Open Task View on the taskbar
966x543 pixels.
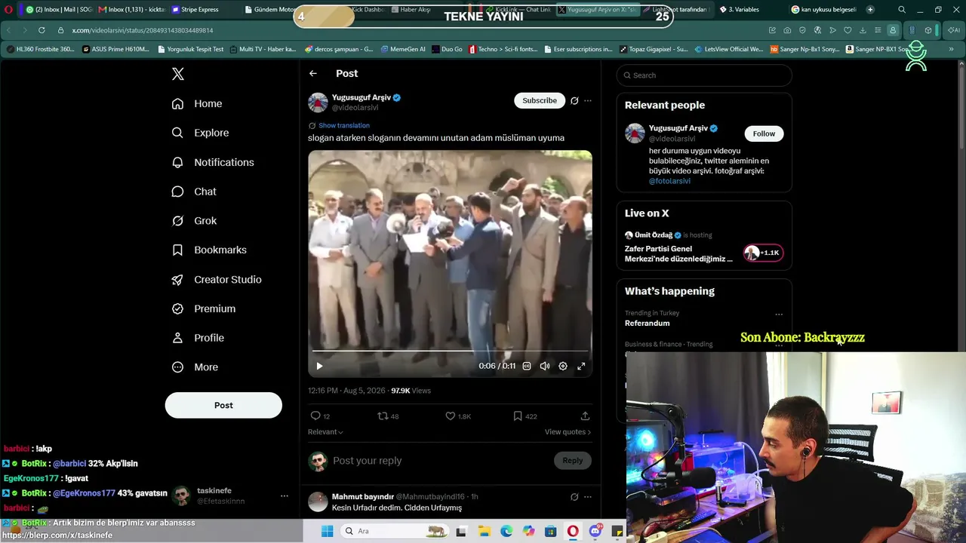(461, 531)
